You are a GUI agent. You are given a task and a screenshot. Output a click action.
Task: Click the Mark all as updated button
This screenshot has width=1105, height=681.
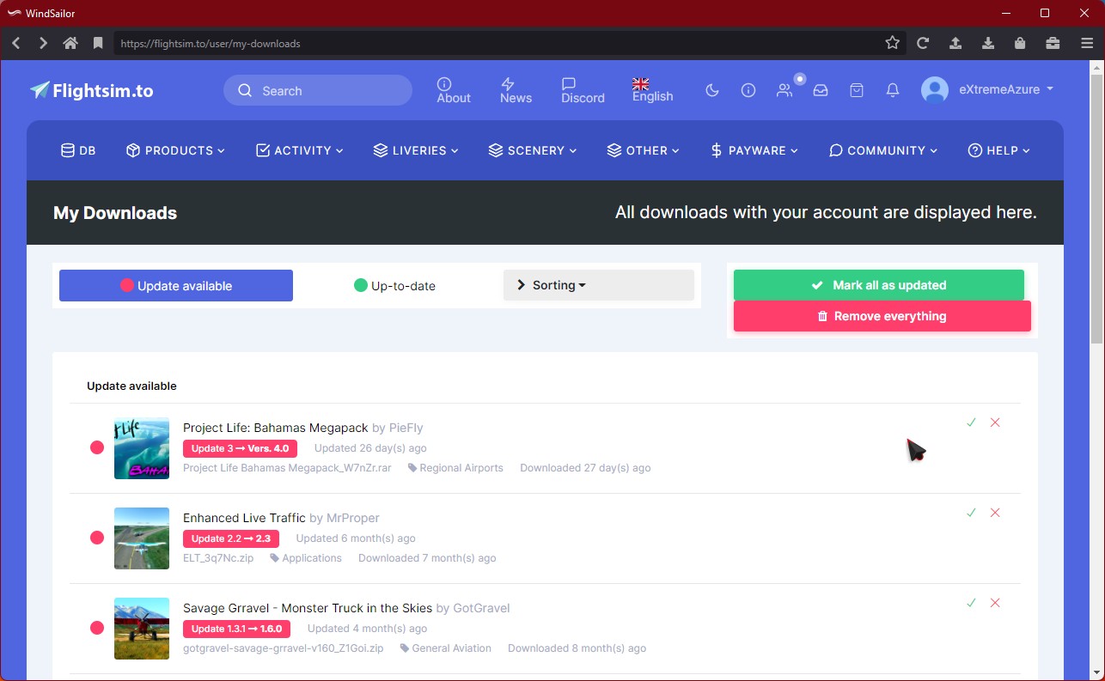pos(878,285)
